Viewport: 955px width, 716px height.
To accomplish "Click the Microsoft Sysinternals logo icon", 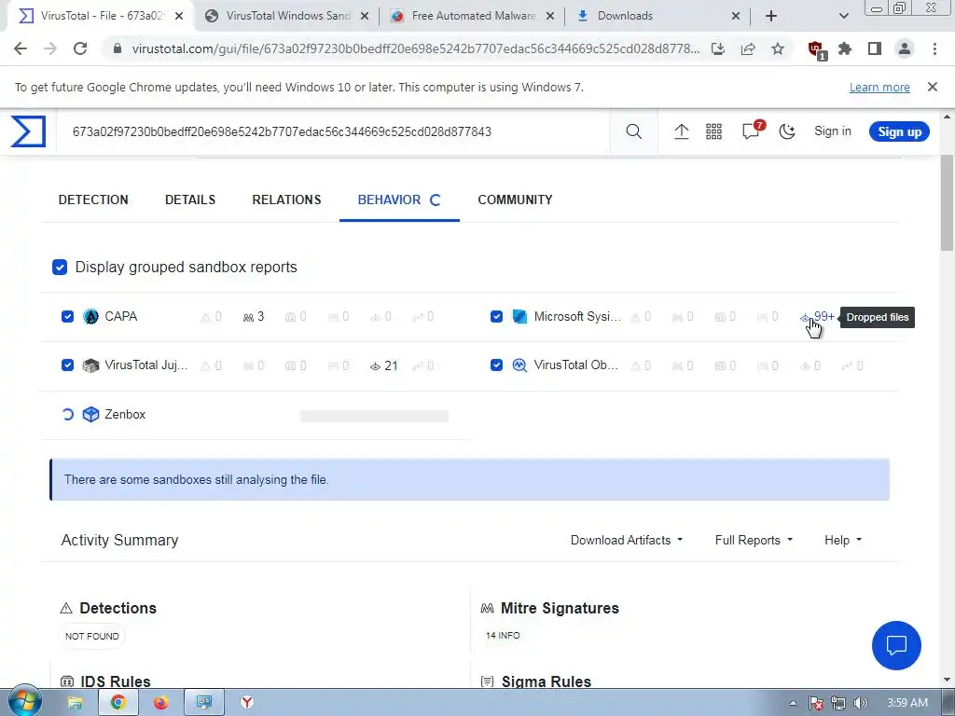I will 519,317.
